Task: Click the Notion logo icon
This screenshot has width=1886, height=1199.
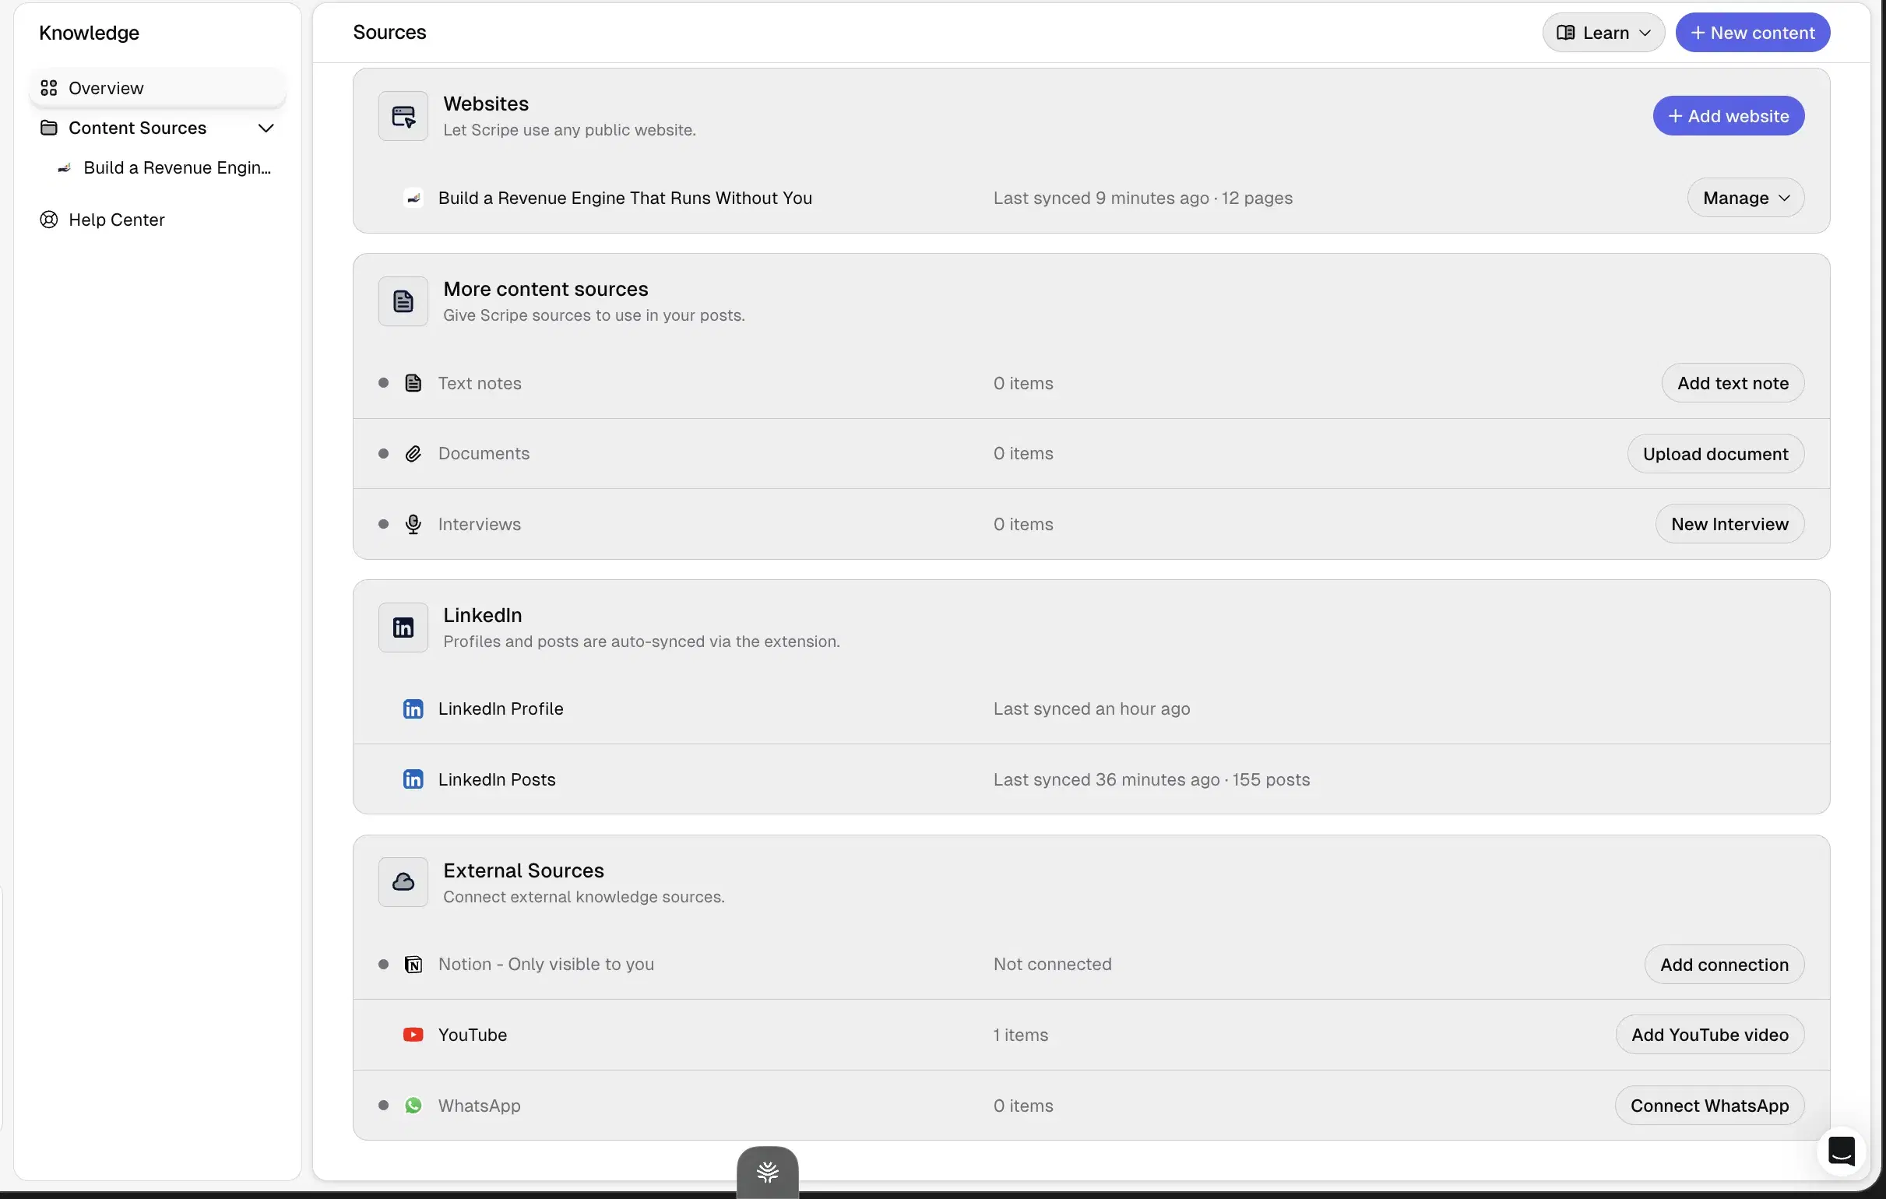Action: click(x=413, y=964)
